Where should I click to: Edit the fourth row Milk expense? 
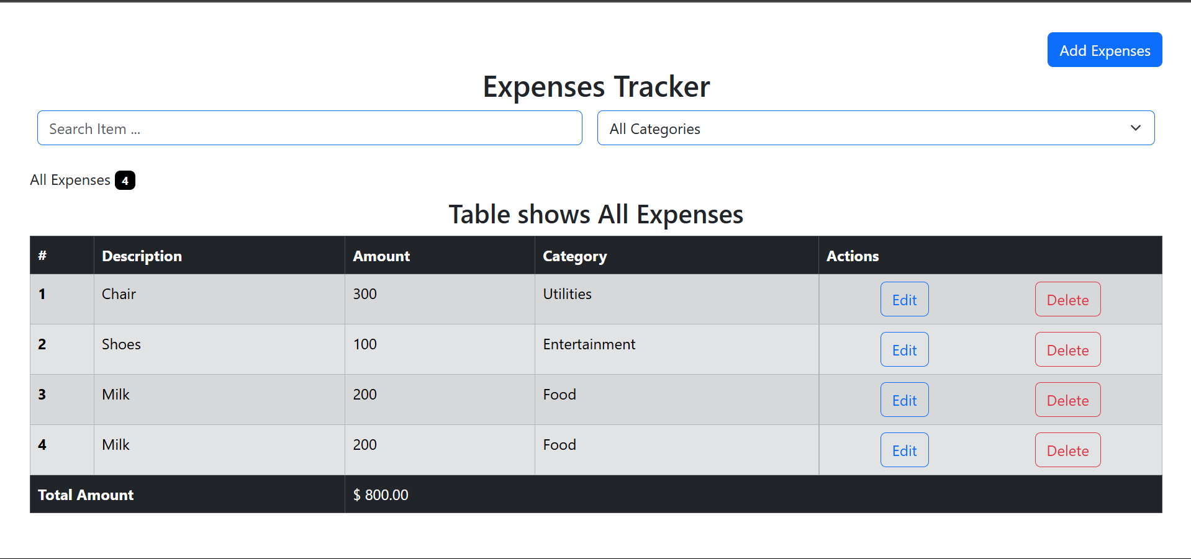pos(904,450)
